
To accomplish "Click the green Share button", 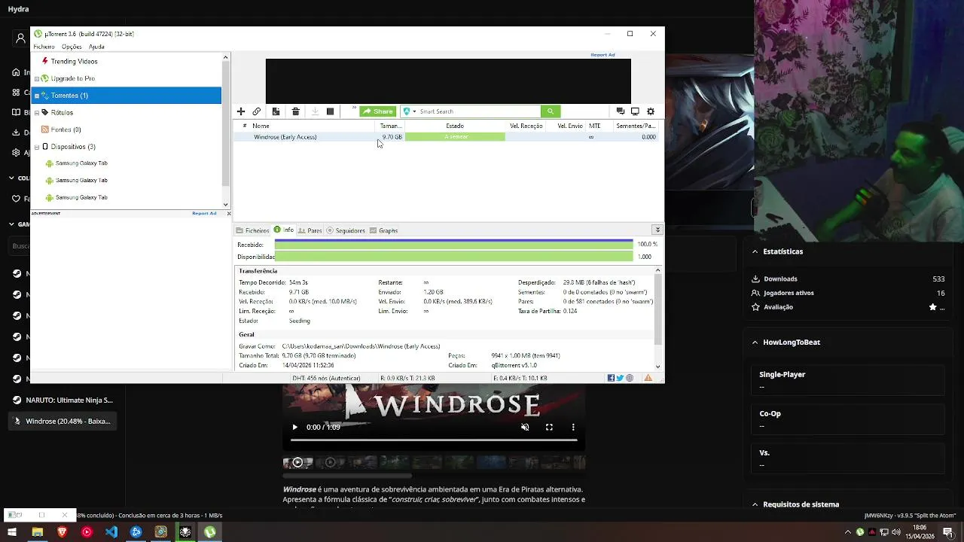I will point(378,111).
